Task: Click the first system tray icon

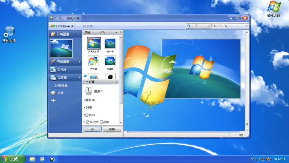Action: (x=253, y=159)
